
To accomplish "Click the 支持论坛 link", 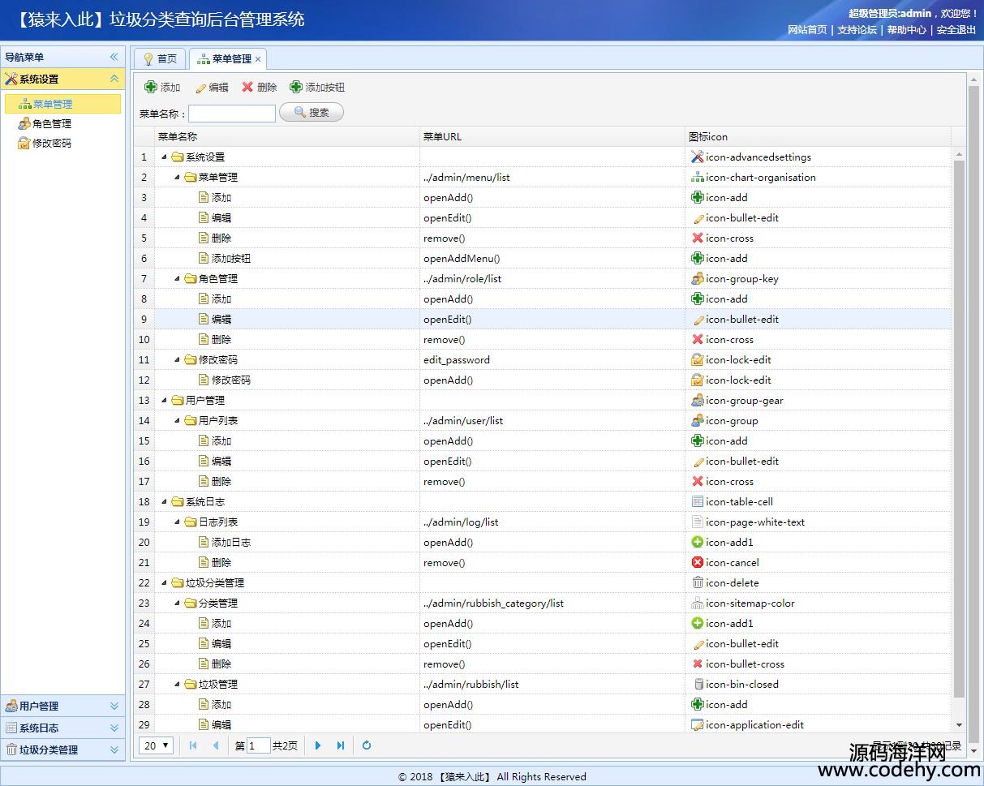I will pyautogui.click(x=857, y=29).
